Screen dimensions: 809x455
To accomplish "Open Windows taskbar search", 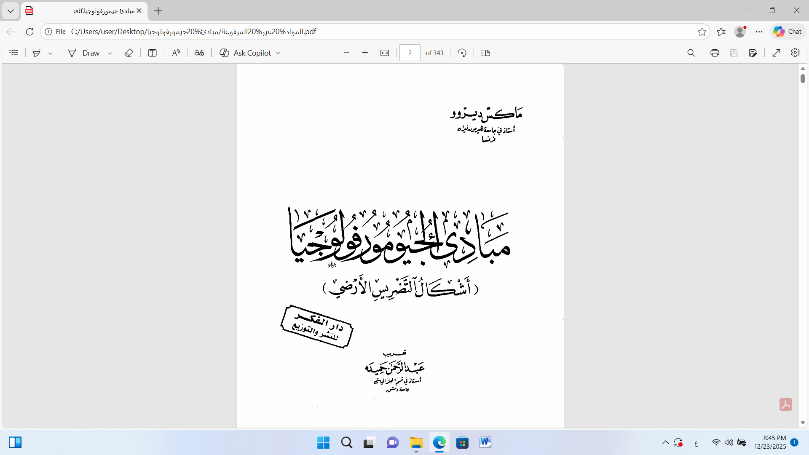I will [347, 443].
